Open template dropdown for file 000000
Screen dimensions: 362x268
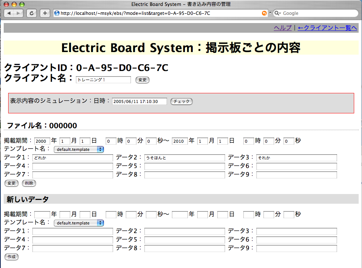(x=79, y=149)
